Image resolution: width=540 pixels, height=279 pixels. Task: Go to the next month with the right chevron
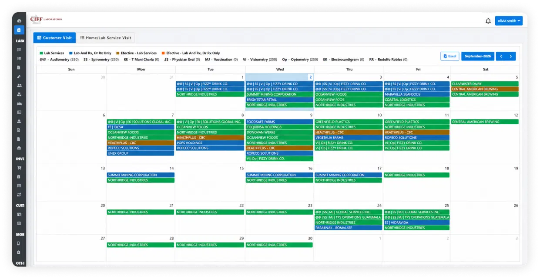click(x=511, y=56)
